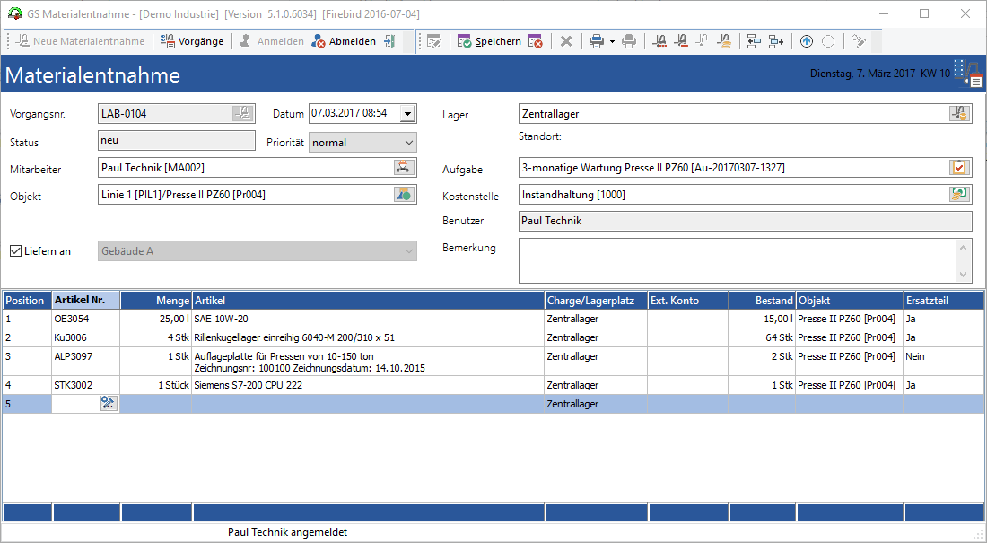Click the Bemerkung scrollbar down arrow

[963, 274]
